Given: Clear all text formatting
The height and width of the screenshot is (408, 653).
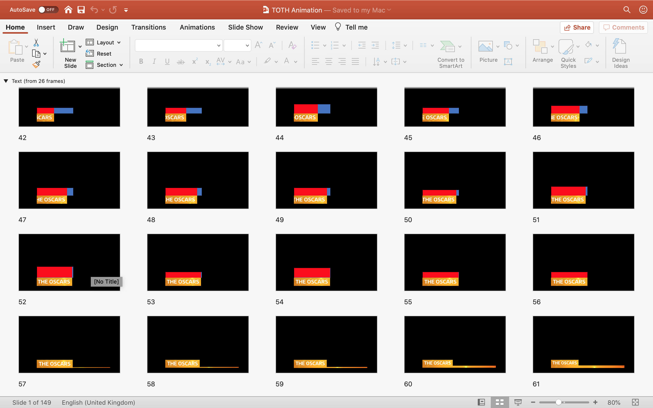Looking at the screenshot, I should (x=292, y=45).
